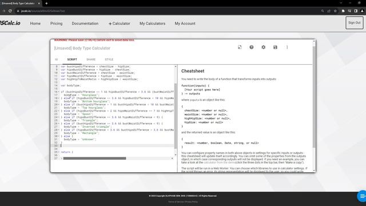Open the browser profile avatar icon
Screen dimensions: 366x206
pos(362,11)
